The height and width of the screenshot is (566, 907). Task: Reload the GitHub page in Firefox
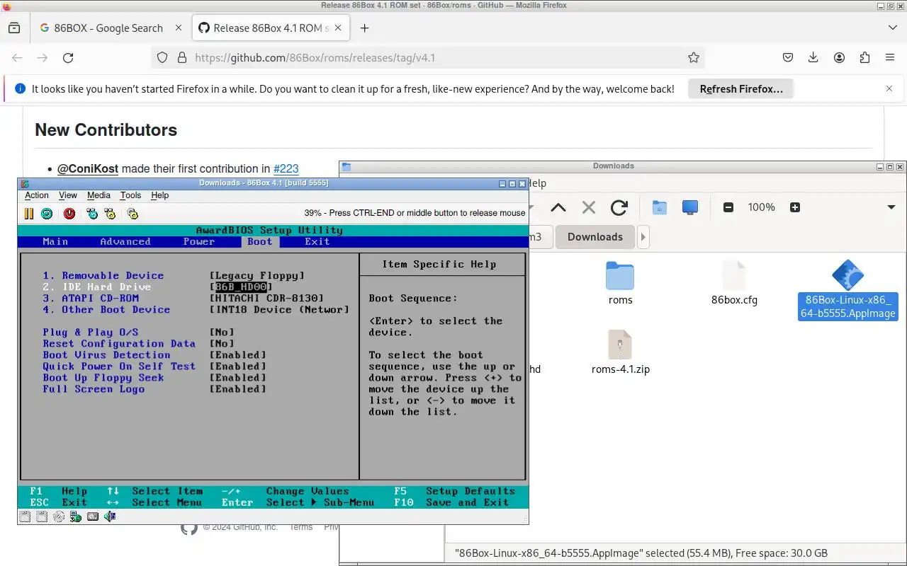pyautogui.click(x=68, y=58)
